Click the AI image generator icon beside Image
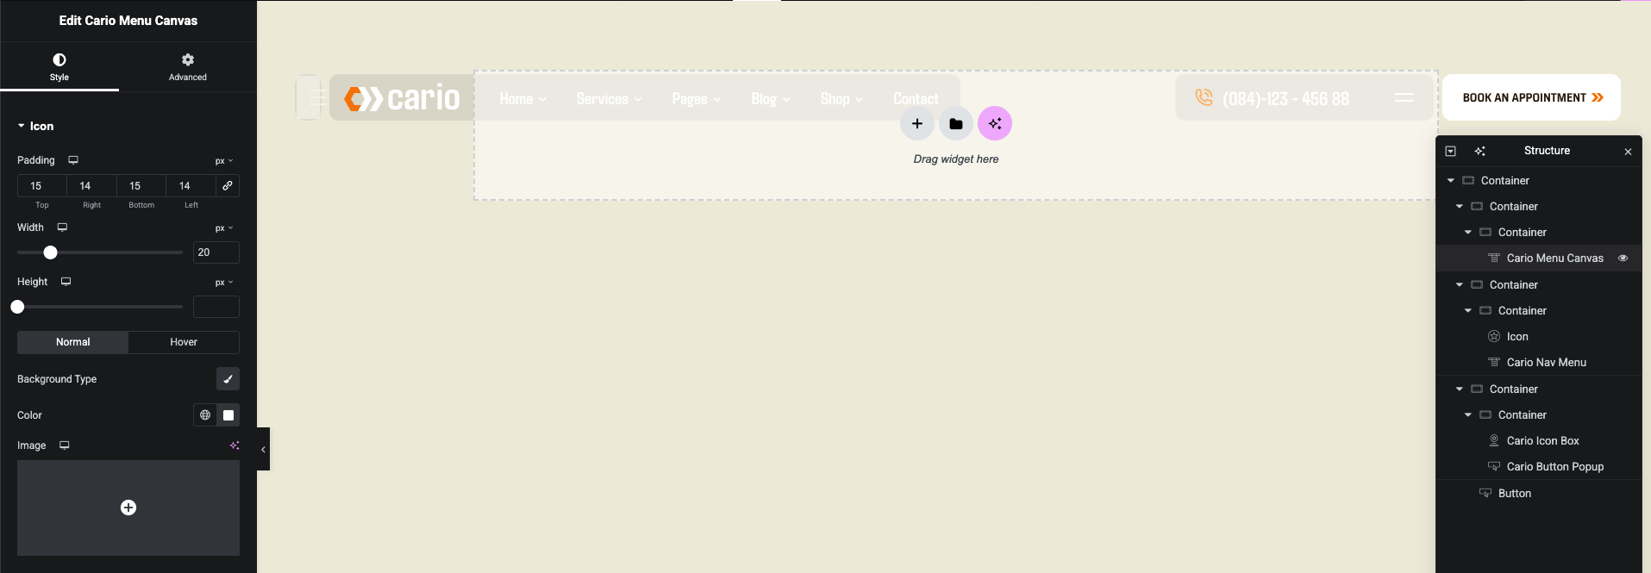The image size is (1651, 573). click(235, 445)
